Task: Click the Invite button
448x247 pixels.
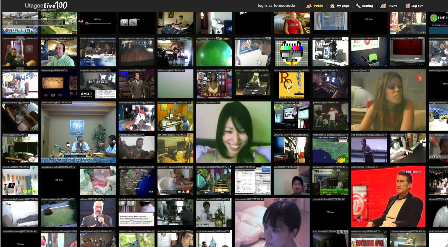Action: pos(389,6)
